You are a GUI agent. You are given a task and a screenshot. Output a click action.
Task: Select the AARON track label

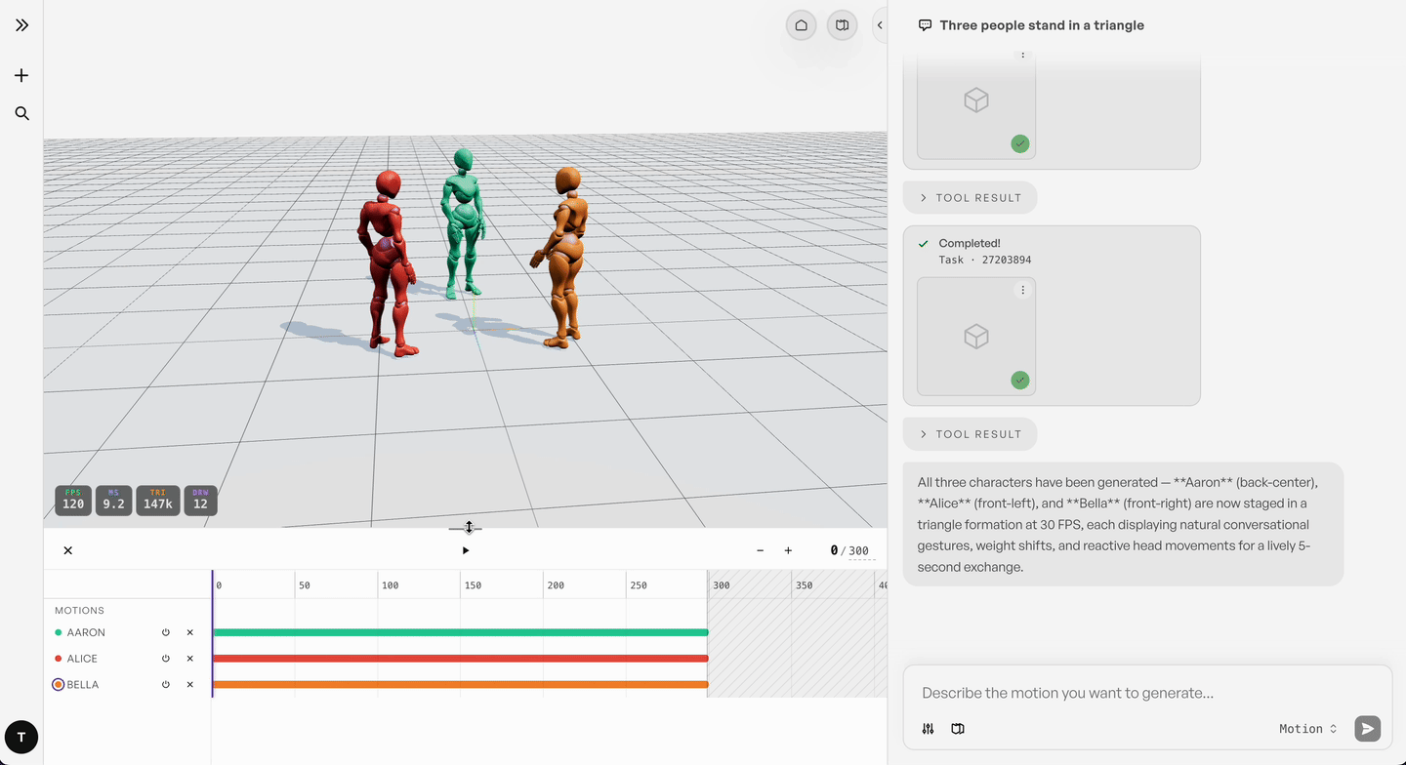[x=86, y=632]
